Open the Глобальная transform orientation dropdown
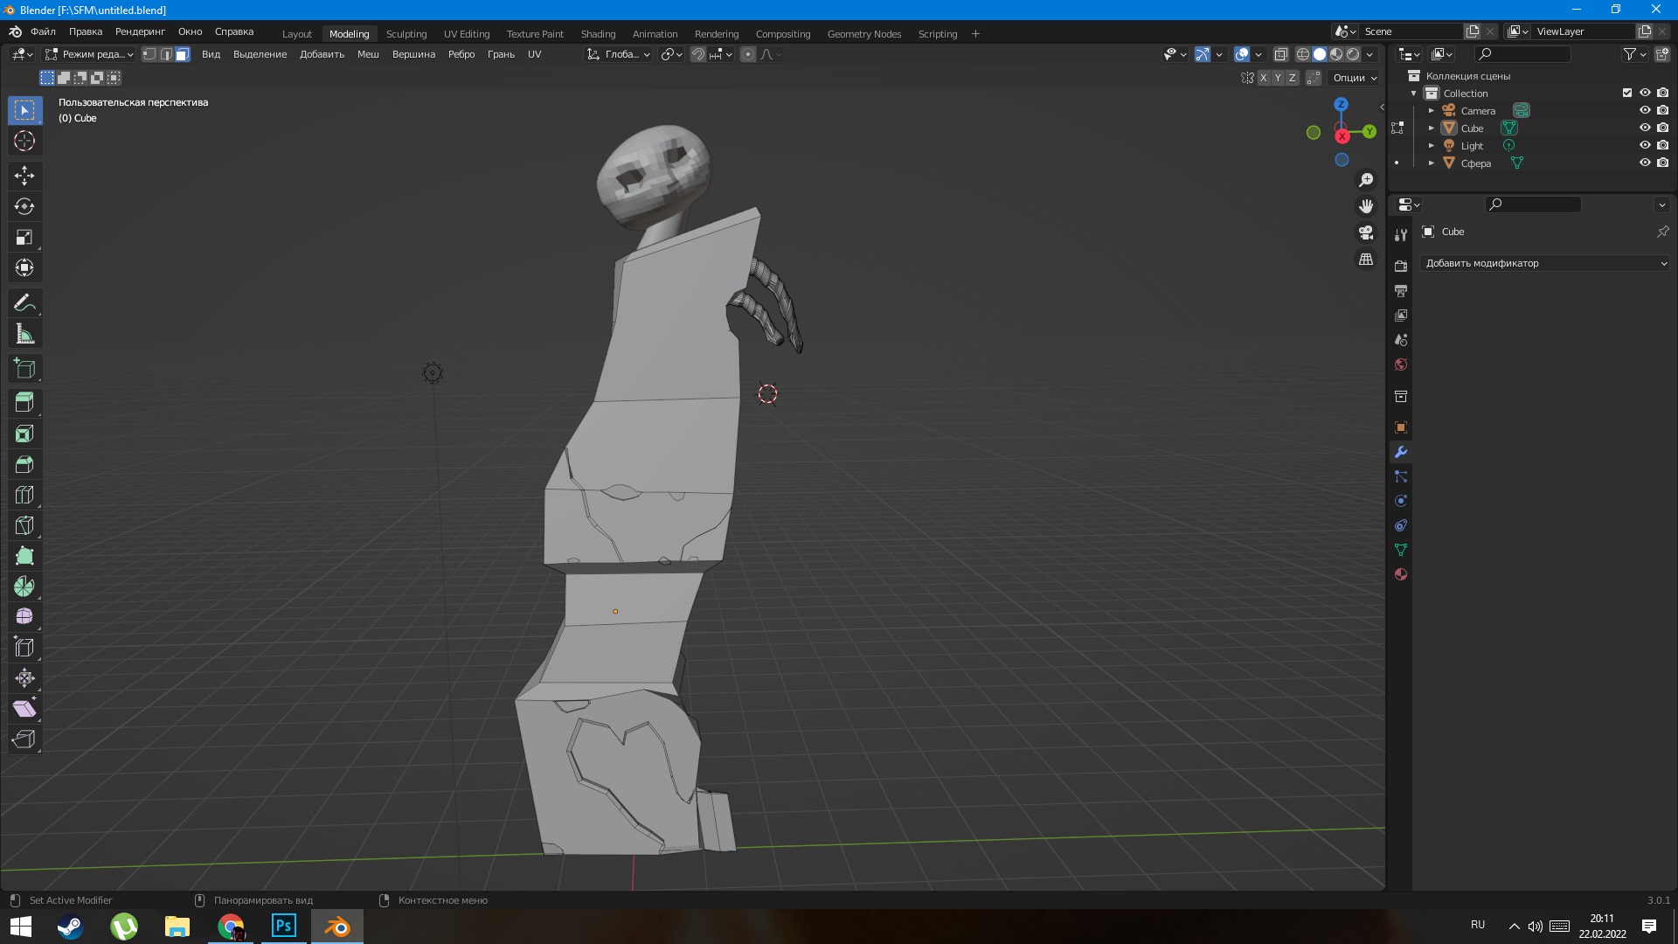Image resolution: width=1678 pixels, height=944 pixels. click(619, 54)
